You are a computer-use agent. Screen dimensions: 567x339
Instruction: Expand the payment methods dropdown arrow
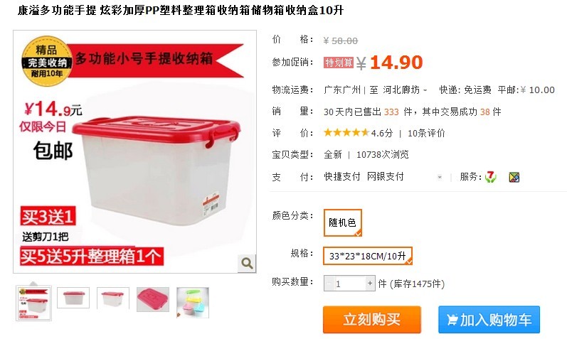click(440, 177)
